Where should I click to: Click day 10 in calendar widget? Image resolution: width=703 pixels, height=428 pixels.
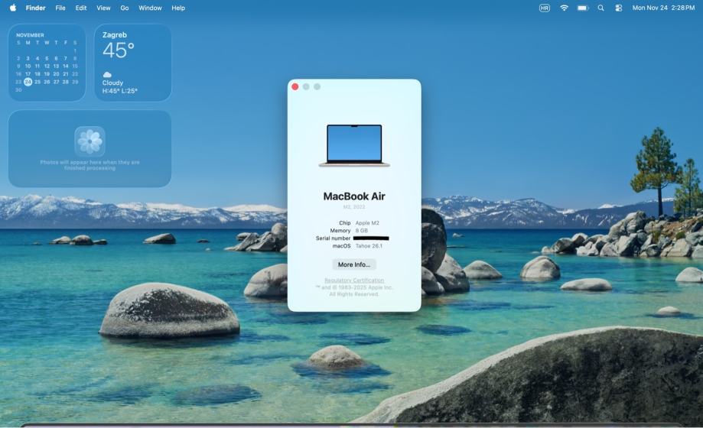click(28, 66)
